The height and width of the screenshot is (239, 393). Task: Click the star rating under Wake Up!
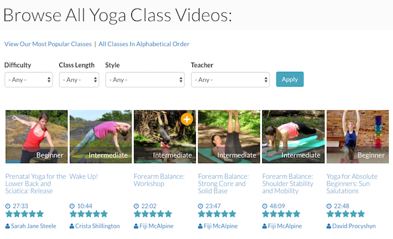(89, 214)
